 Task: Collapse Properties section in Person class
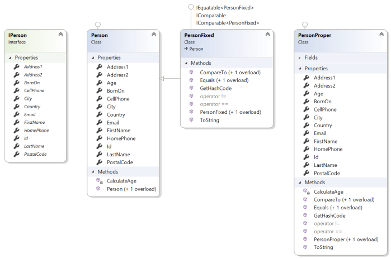(x=93, y=57)
